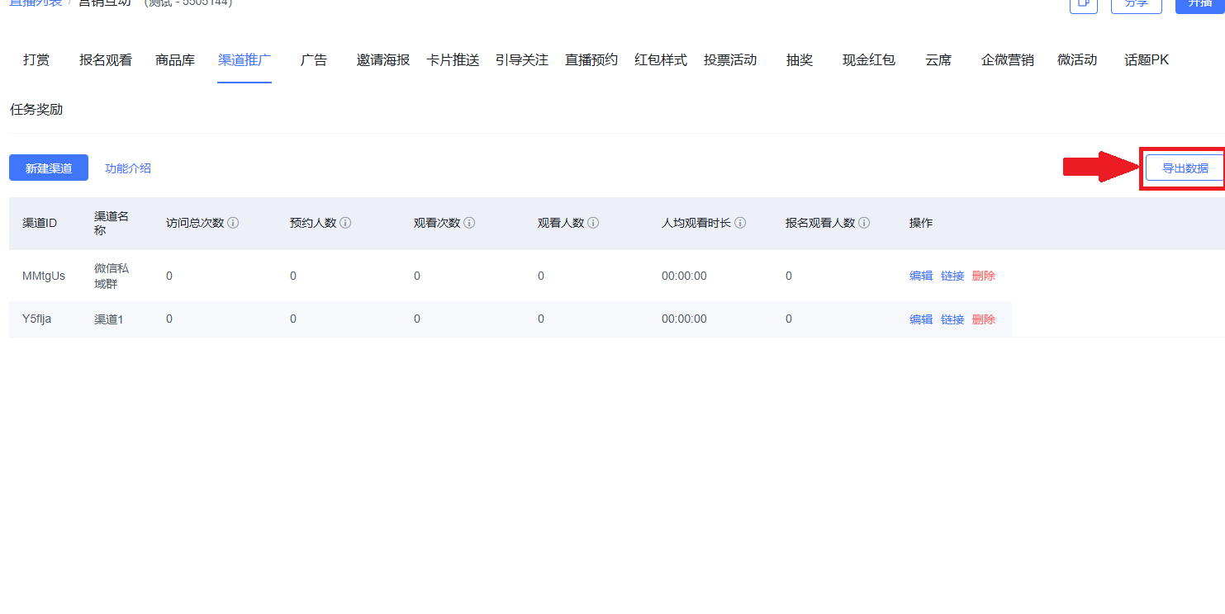Click the 导出数据 button
The width and height of the screenshot is (1225, 614).
point(1185,168)
